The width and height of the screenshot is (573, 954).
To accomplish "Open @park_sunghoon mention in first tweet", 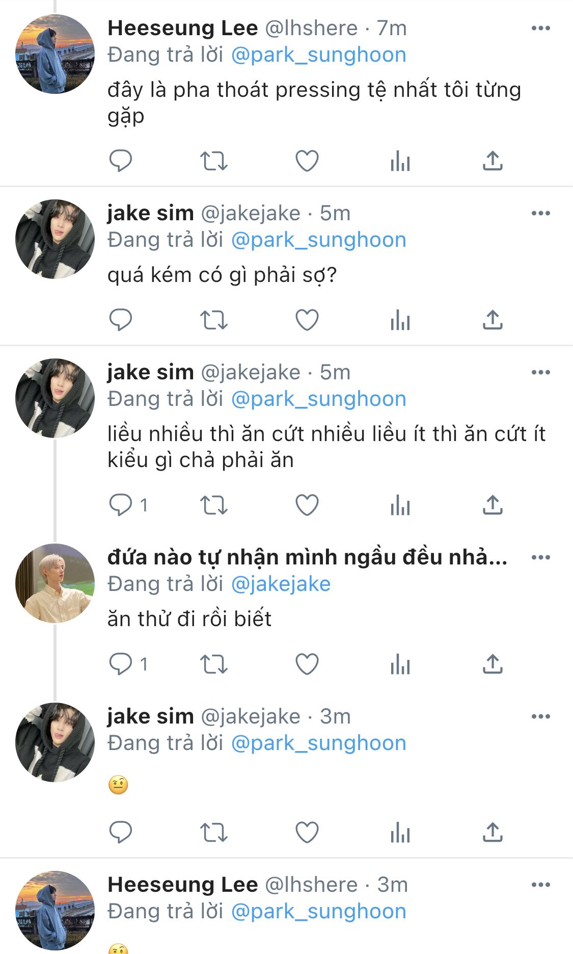I will (319, 55).
